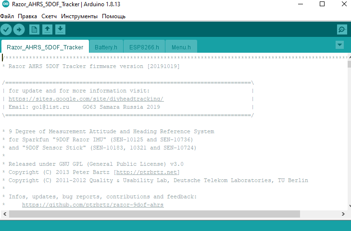Viewport: 351px width, 231px height.
Task: Open the Помощь menu
Action: click(x=114, y=16)
